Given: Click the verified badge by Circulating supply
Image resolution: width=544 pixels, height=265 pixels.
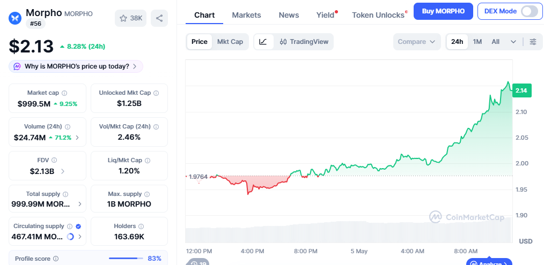Looking at the screenshot, I should pos(78,226).
